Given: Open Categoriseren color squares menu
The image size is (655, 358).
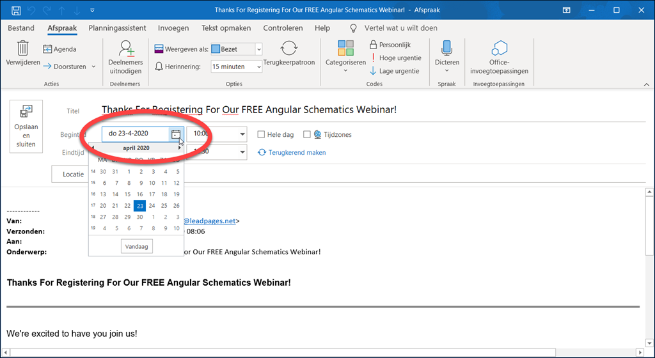Looking at the screenshot, I should pos(345,48).
